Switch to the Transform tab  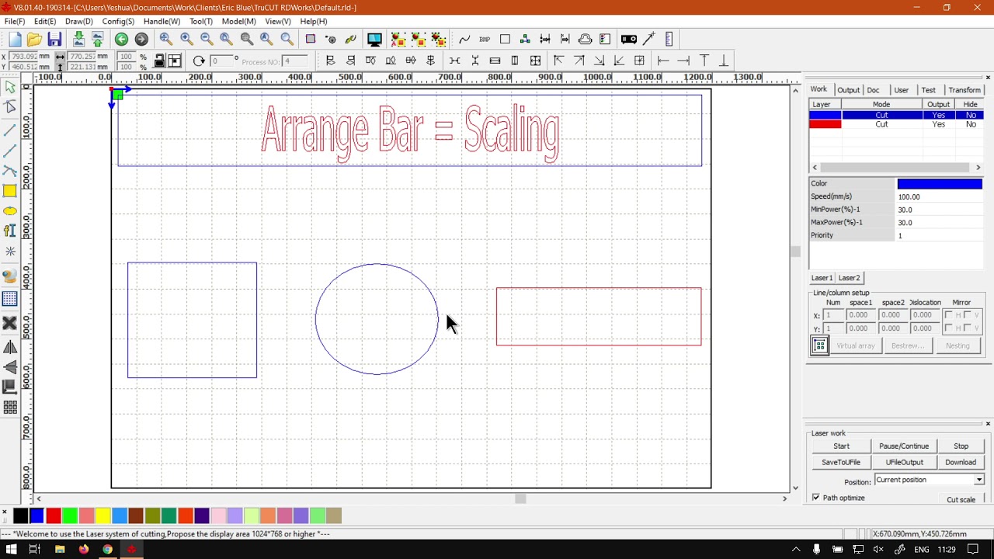(x=964, y=90)
